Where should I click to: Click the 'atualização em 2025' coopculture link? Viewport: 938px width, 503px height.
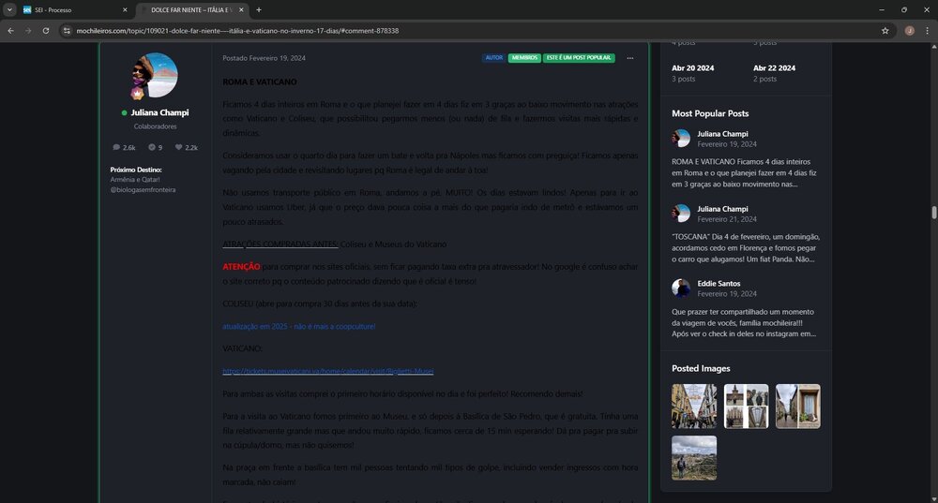[298, 326]
